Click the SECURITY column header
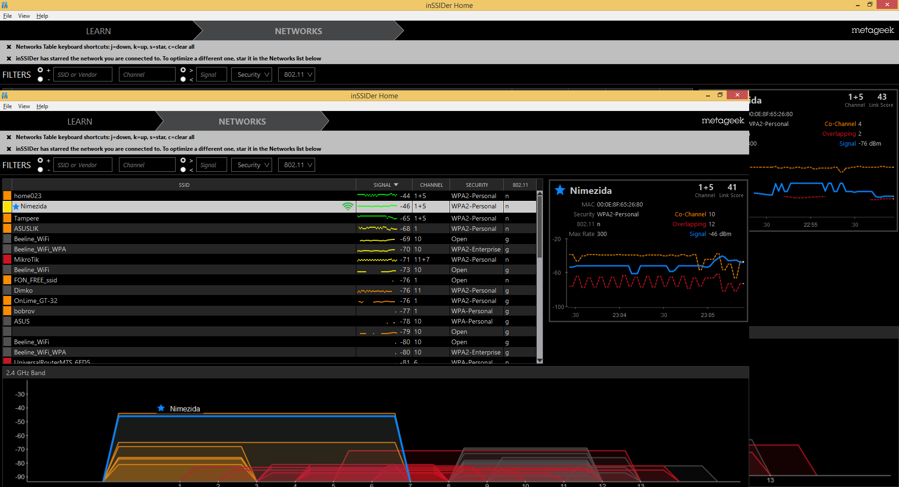 [x=476, y=185]
